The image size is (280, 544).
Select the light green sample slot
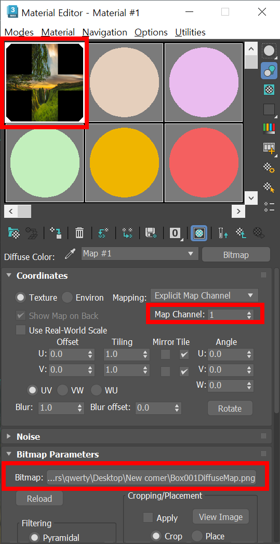click(45, 163)
